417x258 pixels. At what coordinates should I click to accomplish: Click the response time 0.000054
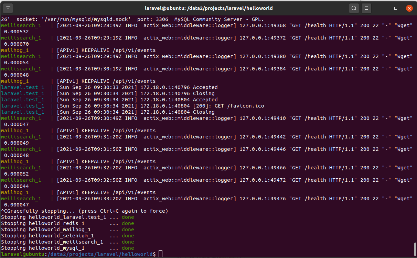16,63
